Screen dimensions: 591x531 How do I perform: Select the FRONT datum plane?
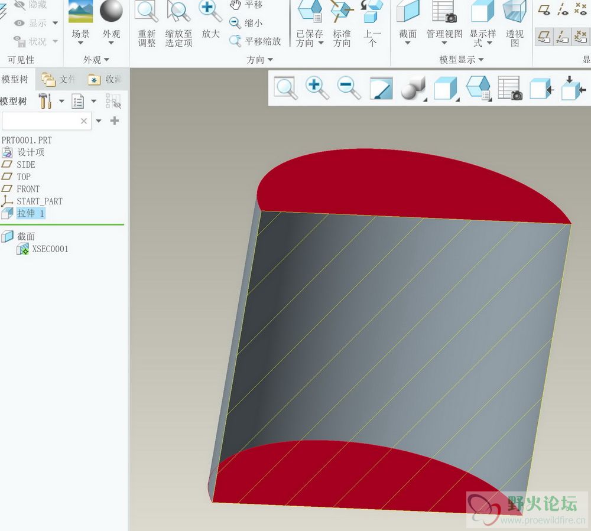tap(21, 188)
